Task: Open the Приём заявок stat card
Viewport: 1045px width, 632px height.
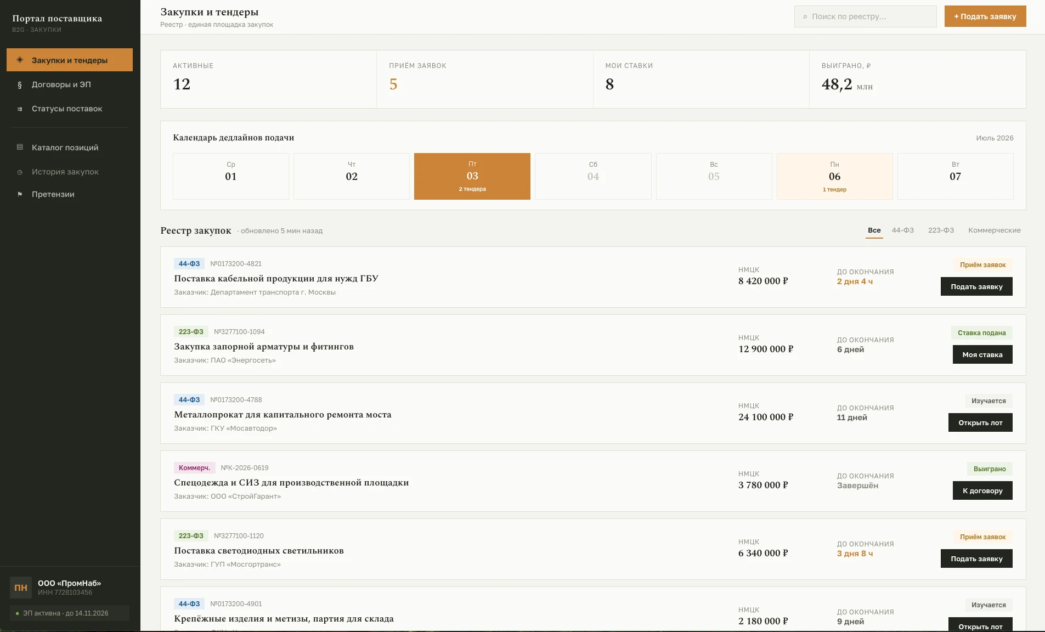Action: [x=484, y=79]
